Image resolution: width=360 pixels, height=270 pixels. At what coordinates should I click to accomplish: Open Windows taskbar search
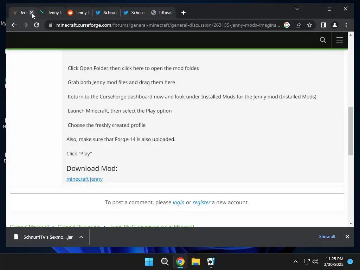(x=165, y=262)
